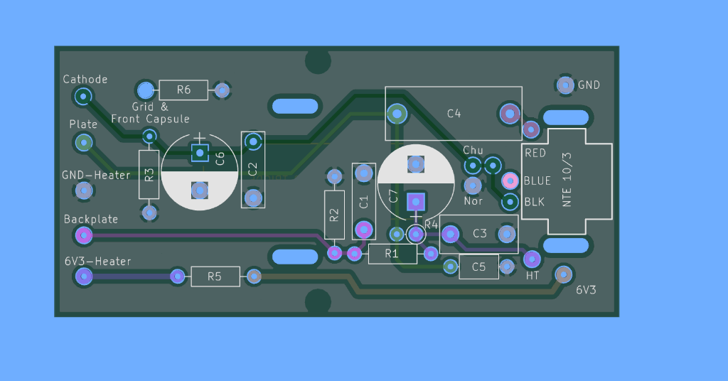The image size is (728, 381).
Task: Select resistor R2 footprint
Action: tap(334, 214)
